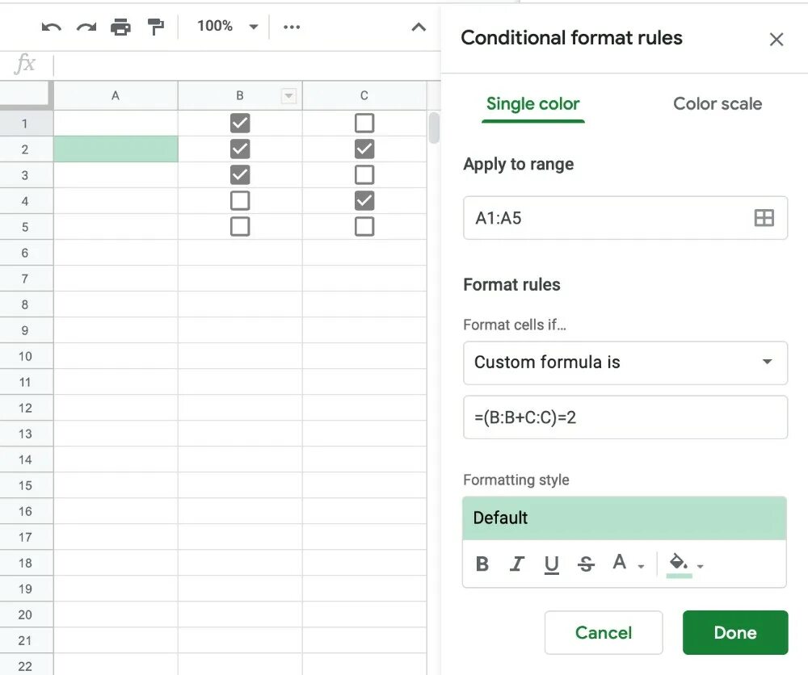The height and width of the screenshot is (675, 808).
Task: Select the Single color tab
Action: (x=532, y=104)
